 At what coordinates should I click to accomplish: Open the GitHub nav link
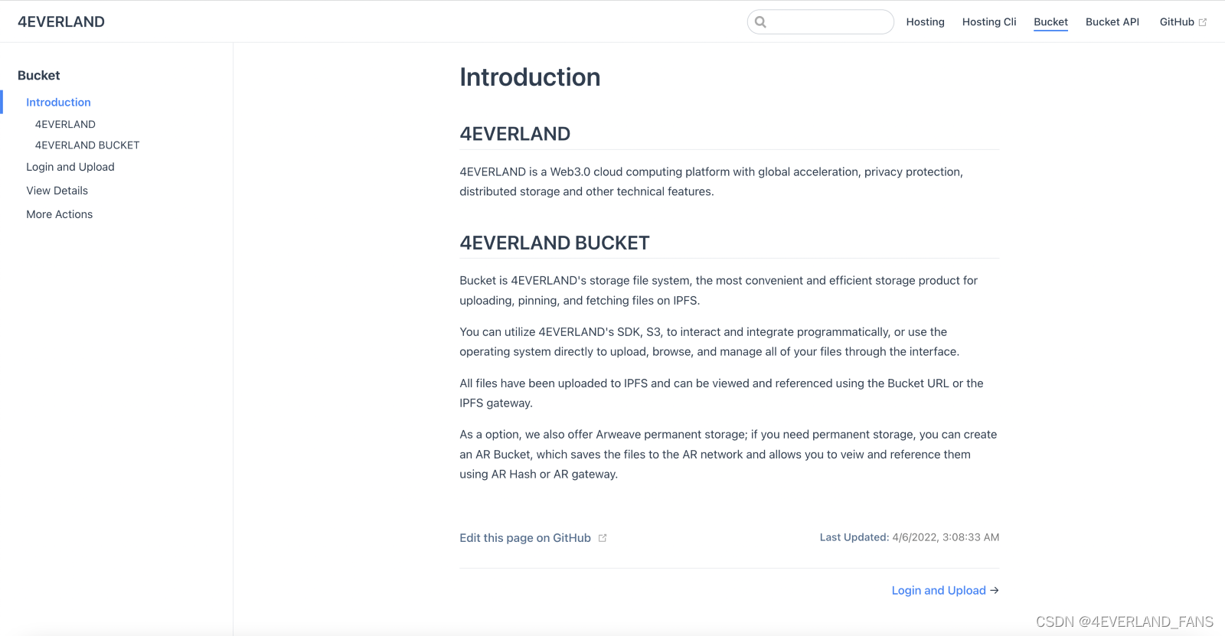coord(1177,22)
